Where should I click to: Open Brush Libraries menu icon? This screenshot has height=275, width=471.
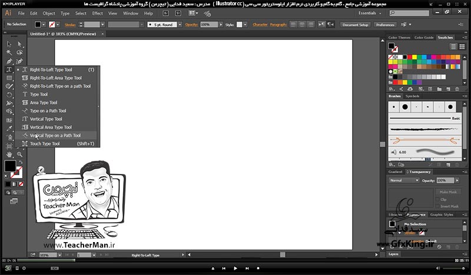[392, 165]
